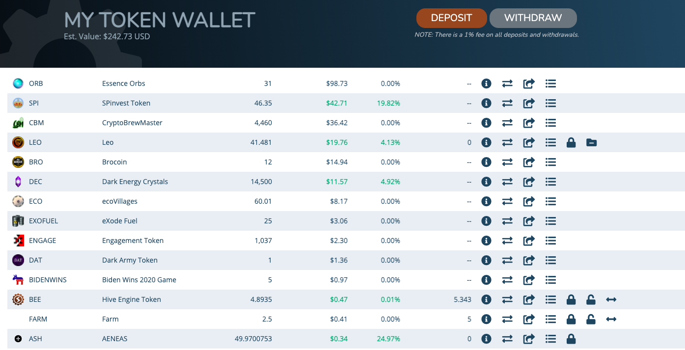Click the delegate arrows icon for FARM
This screenshot has height=350, width=685.
611,319
